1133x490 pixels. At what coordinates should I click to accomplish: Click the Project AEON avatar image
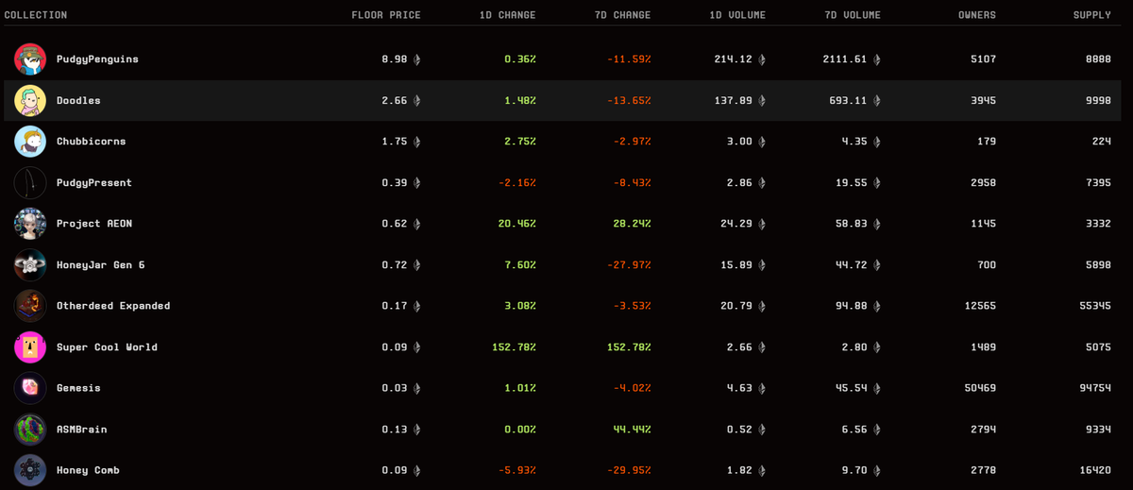pyautogui.click(x=30, y=224)
